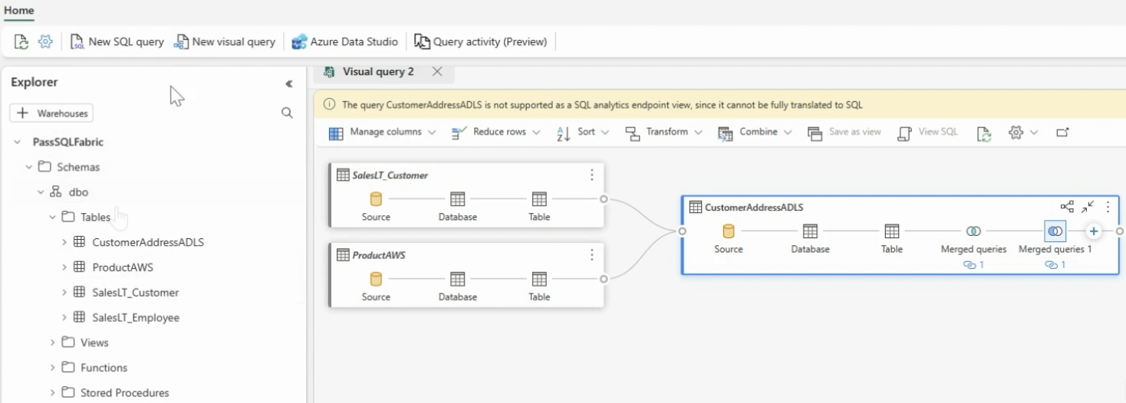Image resolution: width=1126 pixels, height=403 pixels.
Task: Collapse the Tables folder
Action: pyautogui.click(x=53, y=217)
